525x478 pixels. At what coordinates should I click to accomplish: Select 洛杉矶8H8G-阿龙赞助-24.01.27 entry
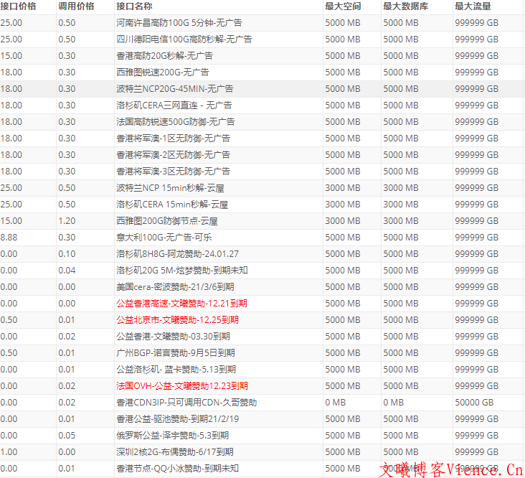(x=177, y=254)
